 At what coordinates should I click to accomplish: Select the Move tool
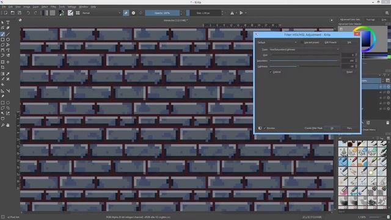pos(8,62)
